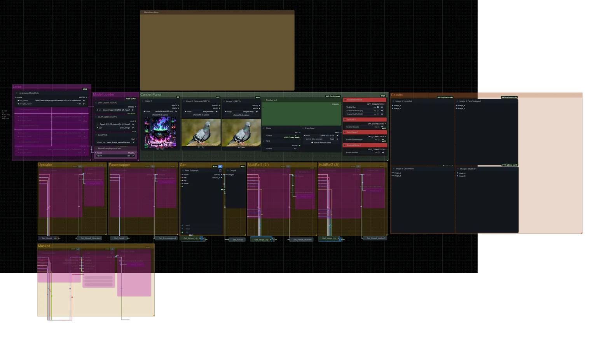Select next Image 1 file with right arrow

176,111
